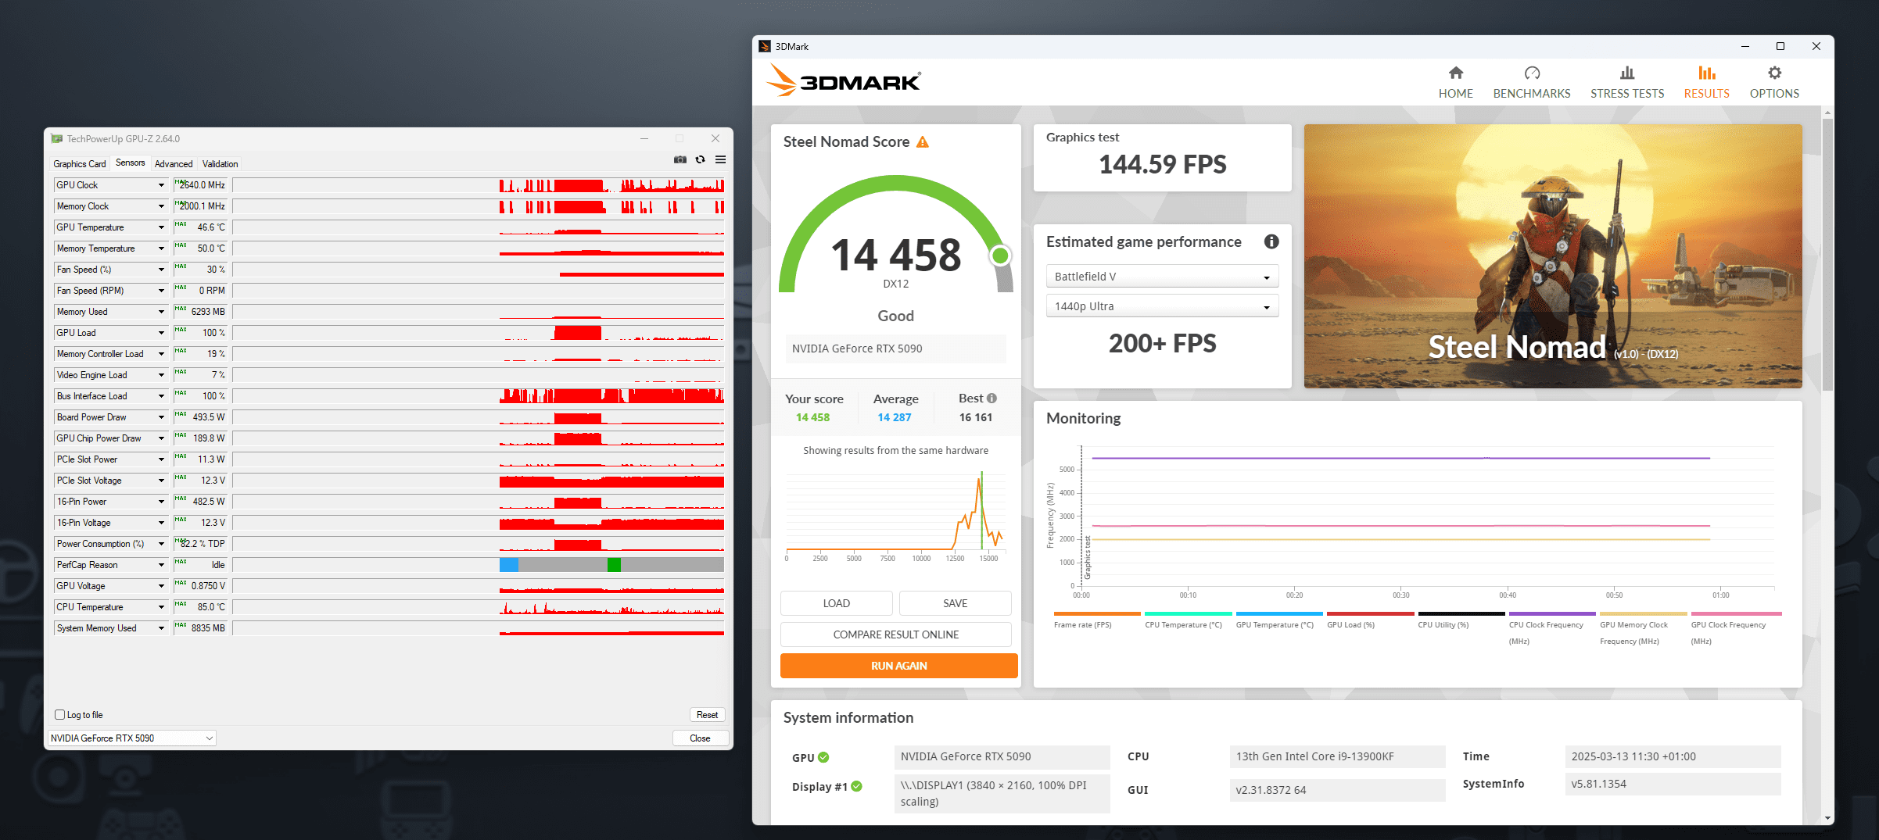Screen dimensions: 1879x840
Task: Click the score distribution chart
Action: [895, 514]
